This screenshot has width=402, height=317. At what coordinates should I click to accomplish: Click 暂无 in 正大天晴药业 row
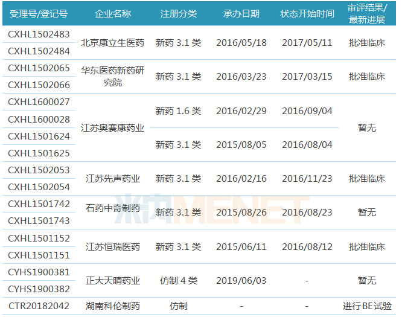pyautogui.click(x=367, y=281)
